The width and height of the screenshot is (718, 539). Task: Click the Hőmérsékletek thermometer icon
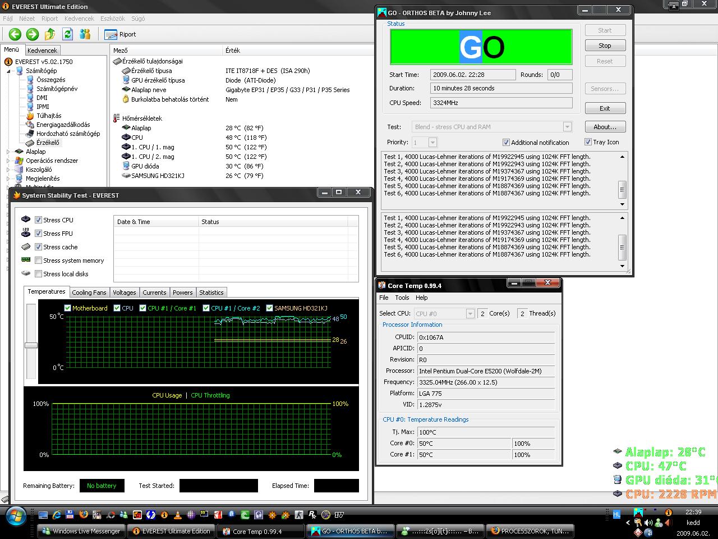[x=117, y=118]
